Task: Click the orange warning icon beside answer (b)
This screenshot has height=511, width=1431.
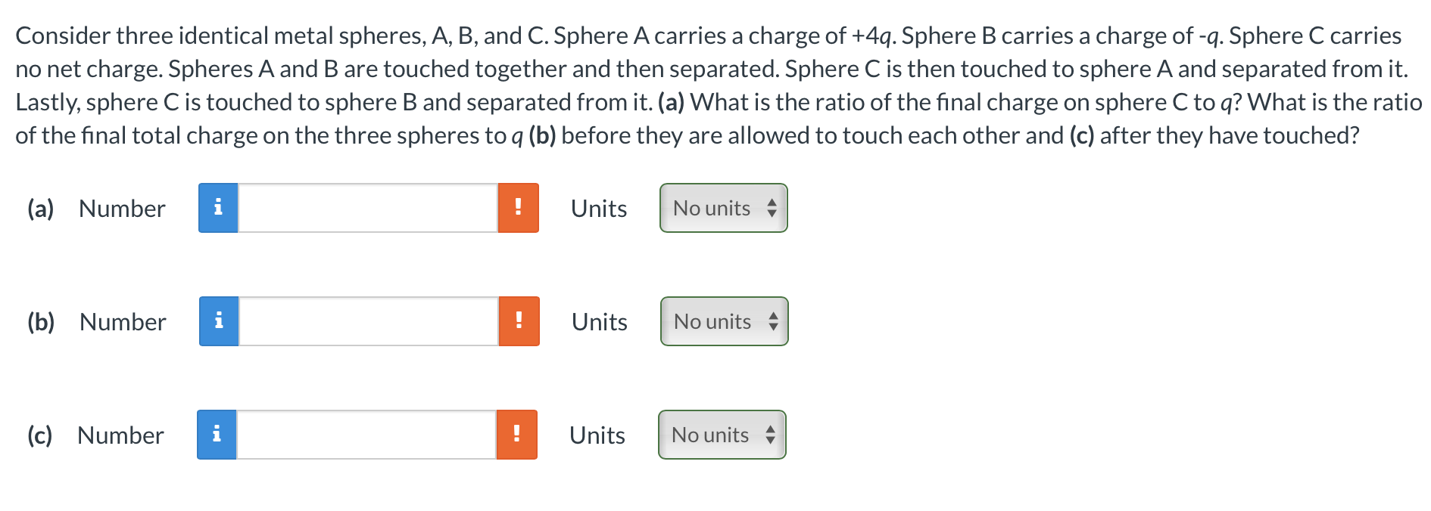Action: [x=518, y=321]
